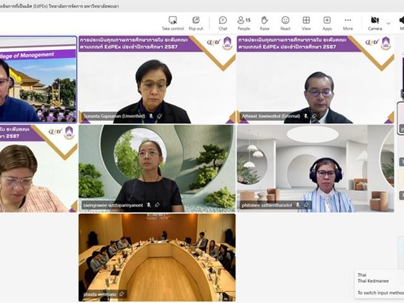Open the View layout options

306,23
